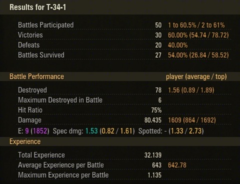Open the Battle Performance section header

36,76
